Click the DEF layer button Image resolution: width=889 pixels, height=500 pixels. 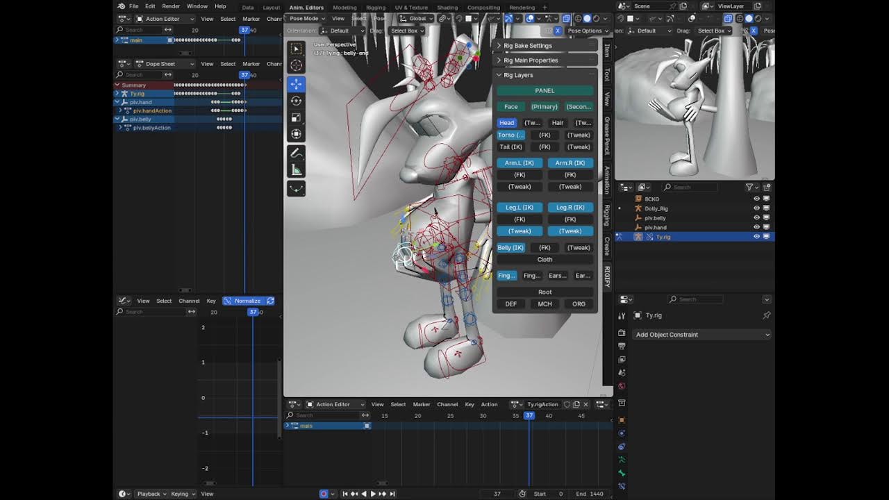coord(511,304)
